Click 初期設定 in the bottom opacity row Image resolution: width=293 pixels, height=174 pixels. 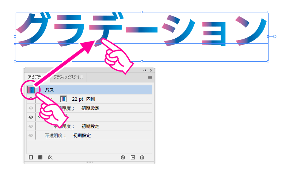(82, 136)
